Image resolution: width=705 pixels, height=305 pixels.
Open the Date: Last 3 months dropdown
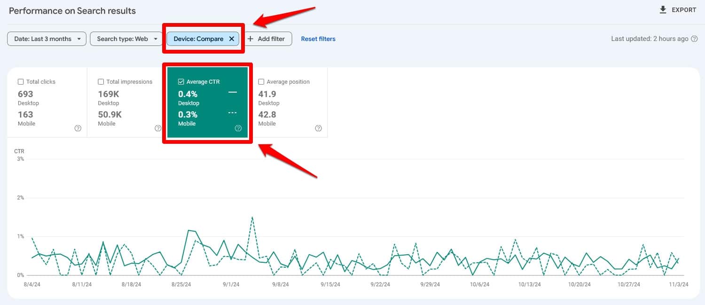pos(47,39)
